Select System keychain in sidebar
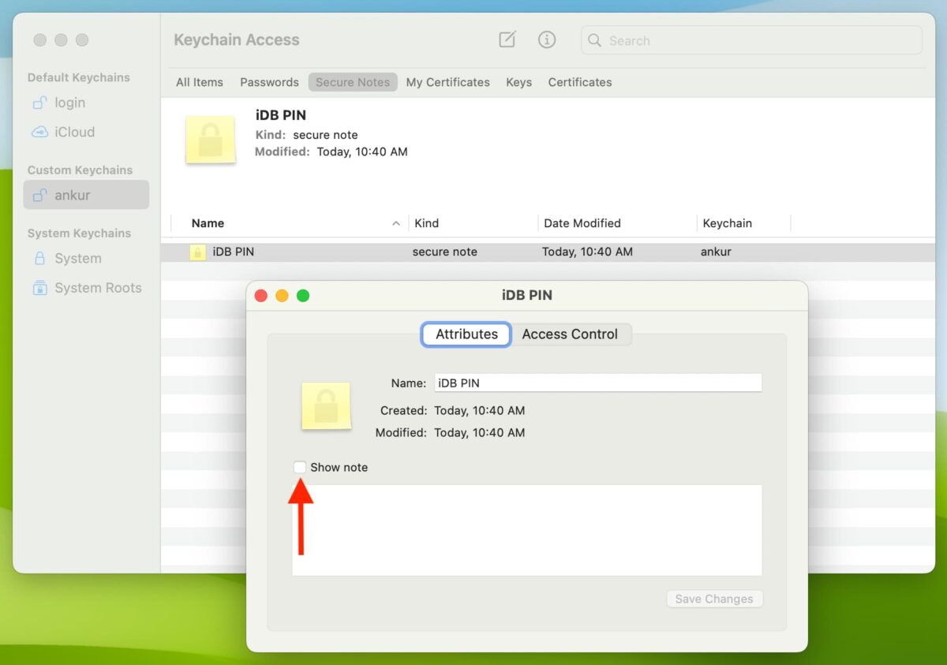The height and width of the screenshot is (665, 947). (86, 258)
